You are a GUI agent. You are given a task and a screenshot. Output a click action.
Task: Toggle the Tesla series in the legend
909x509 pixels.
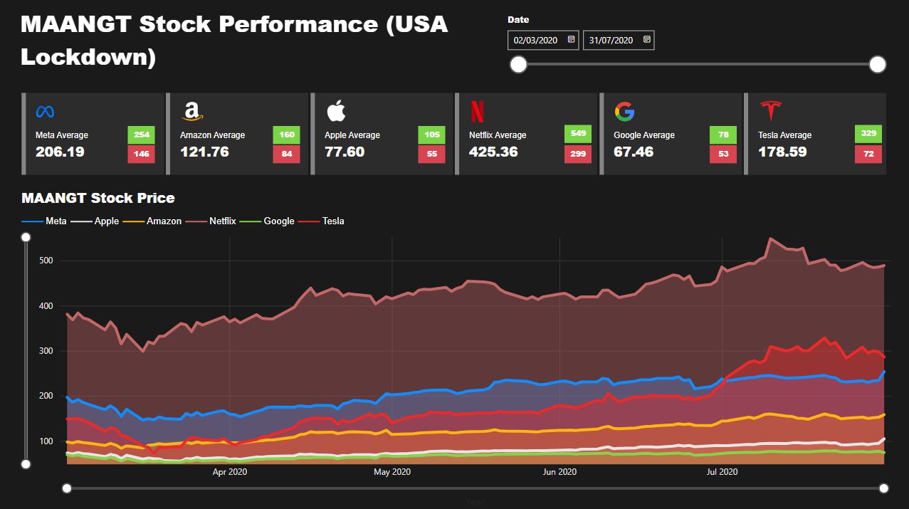[x=321, y=221]
